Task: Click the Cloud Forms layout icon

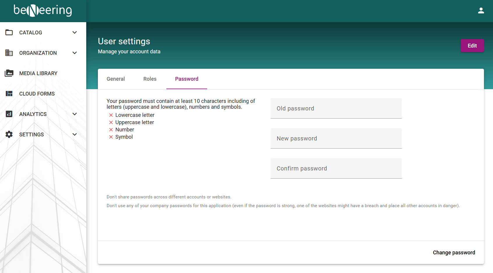Action: point(9,94)
